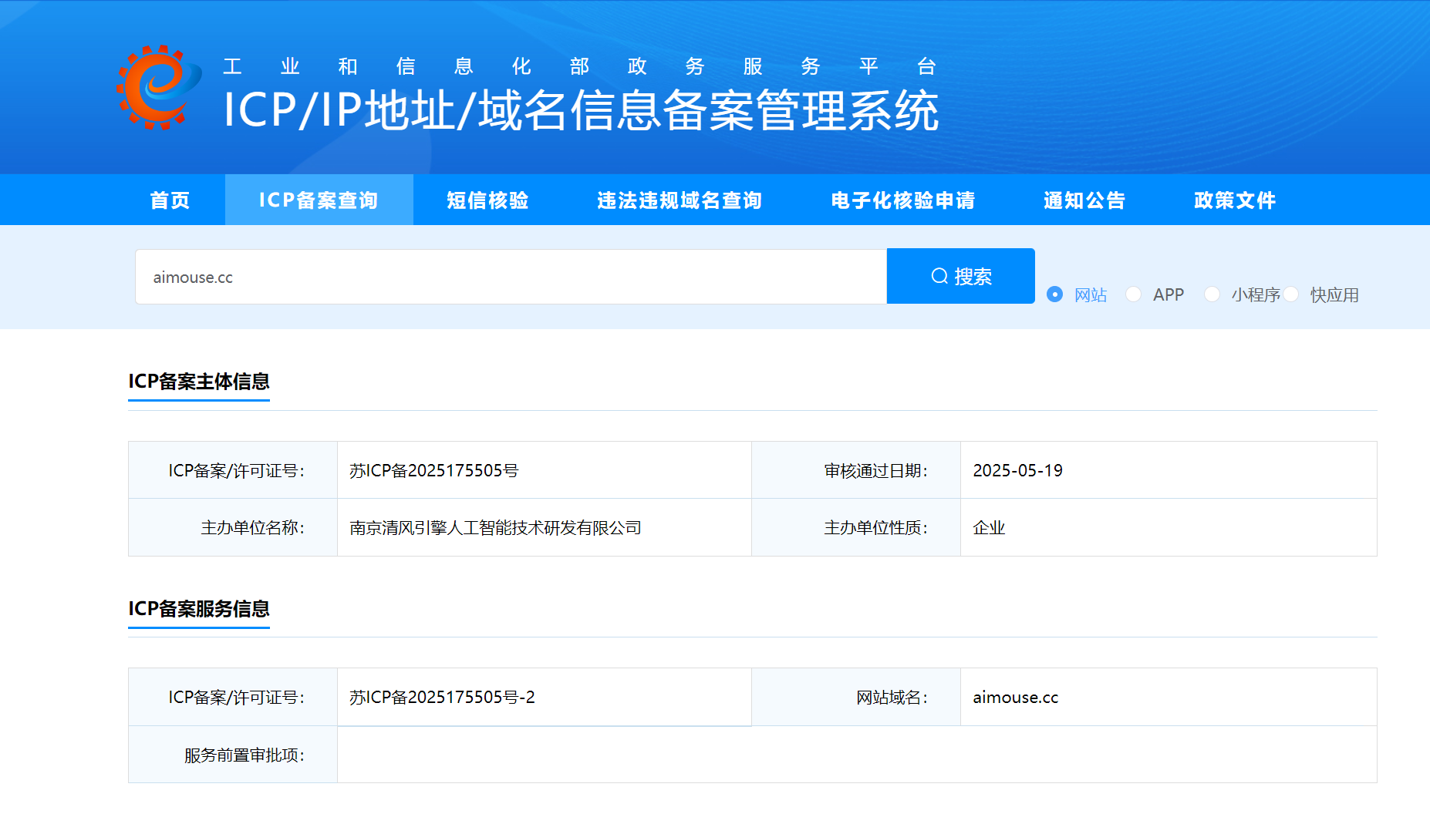Click ICP备案/许可证号 label in 服务信息 table
This screenshot has height=814, width=1430.
coord(237,697)
